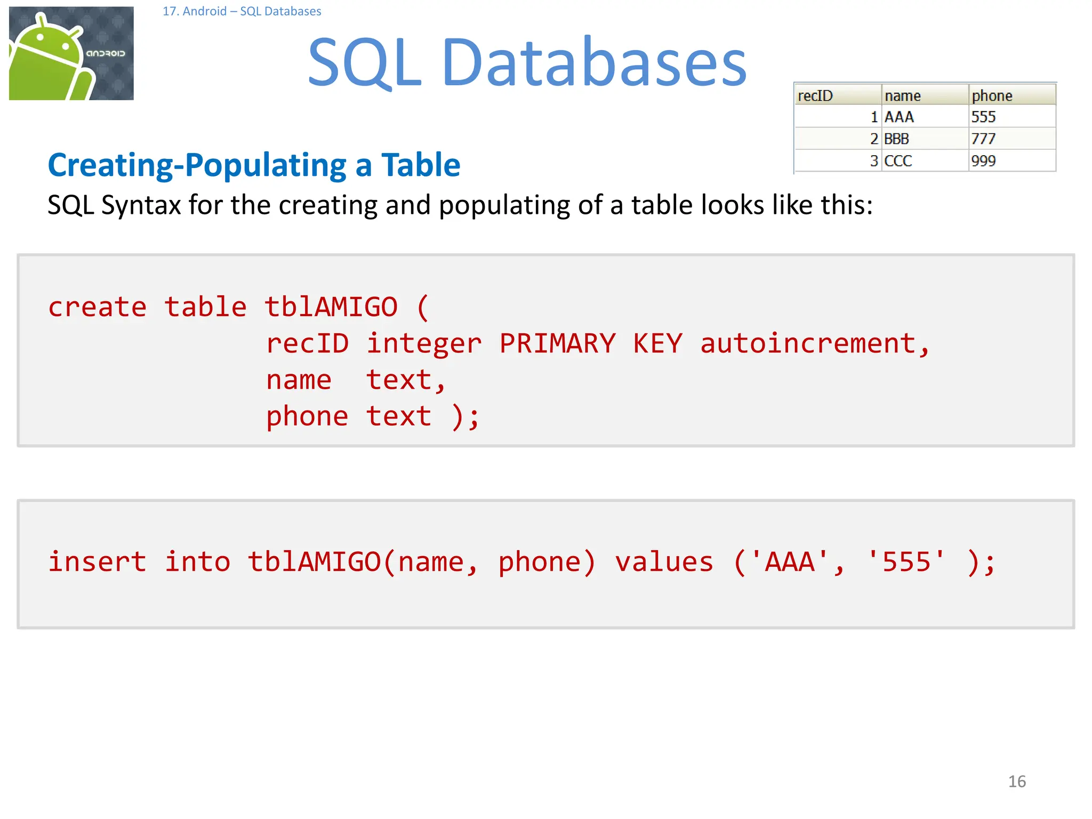
Task: Click phone cell 555 in the table
Action: 1012,116
